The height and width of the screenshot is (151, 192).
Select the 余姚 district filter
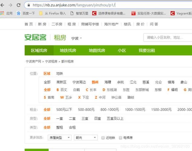120,82
